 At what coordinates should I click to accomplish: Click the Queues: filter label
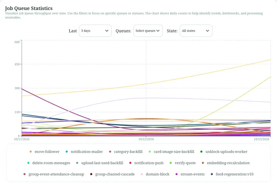[123, 31]
